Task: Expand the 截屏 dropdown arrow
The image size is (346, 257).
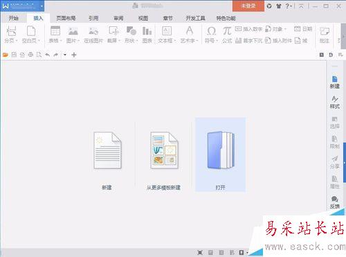Action: [x=120, y=41]
